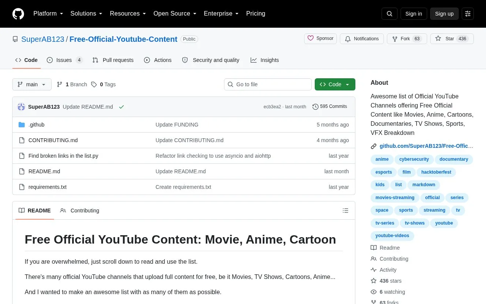Open the README outline list icon
The width and height of the screenshot is (486, 304).
[x=346, y=211]
